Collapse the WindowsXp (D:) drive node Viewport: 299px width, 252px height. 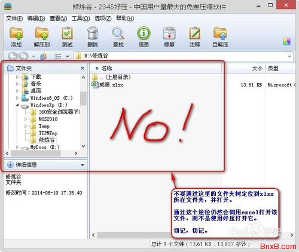pyautogui.click(x=17, y=105)
